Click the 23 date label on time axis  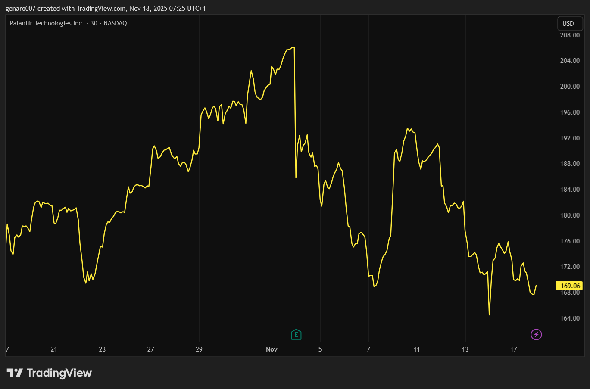[102, 349]
